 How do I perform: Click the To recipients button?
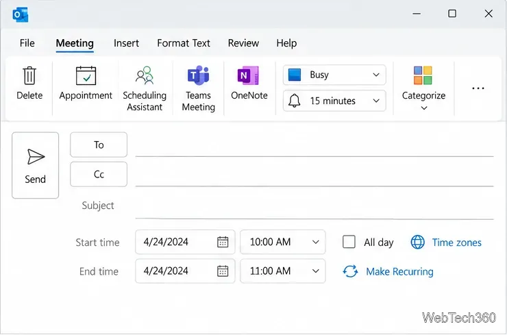[x=99, y=145]
